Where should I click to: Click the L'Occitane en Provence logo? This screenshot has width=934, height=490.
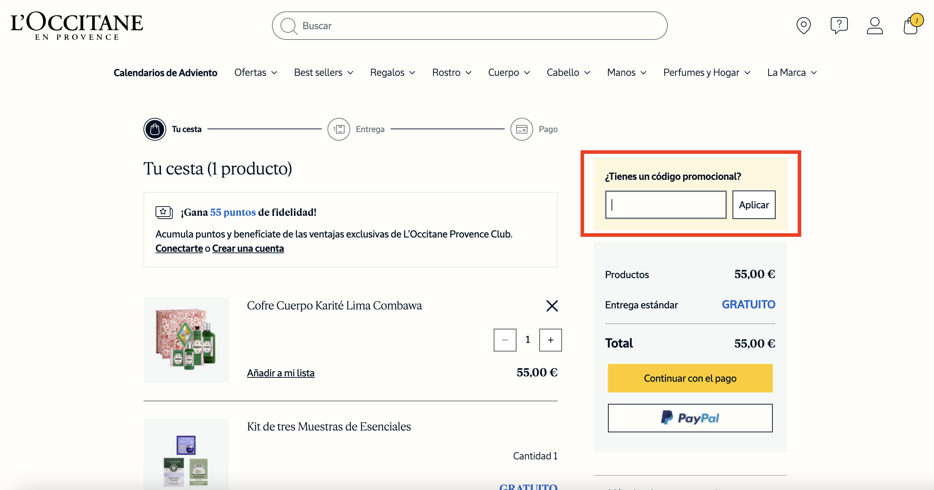pyautogui.click(x=77, y=25)
